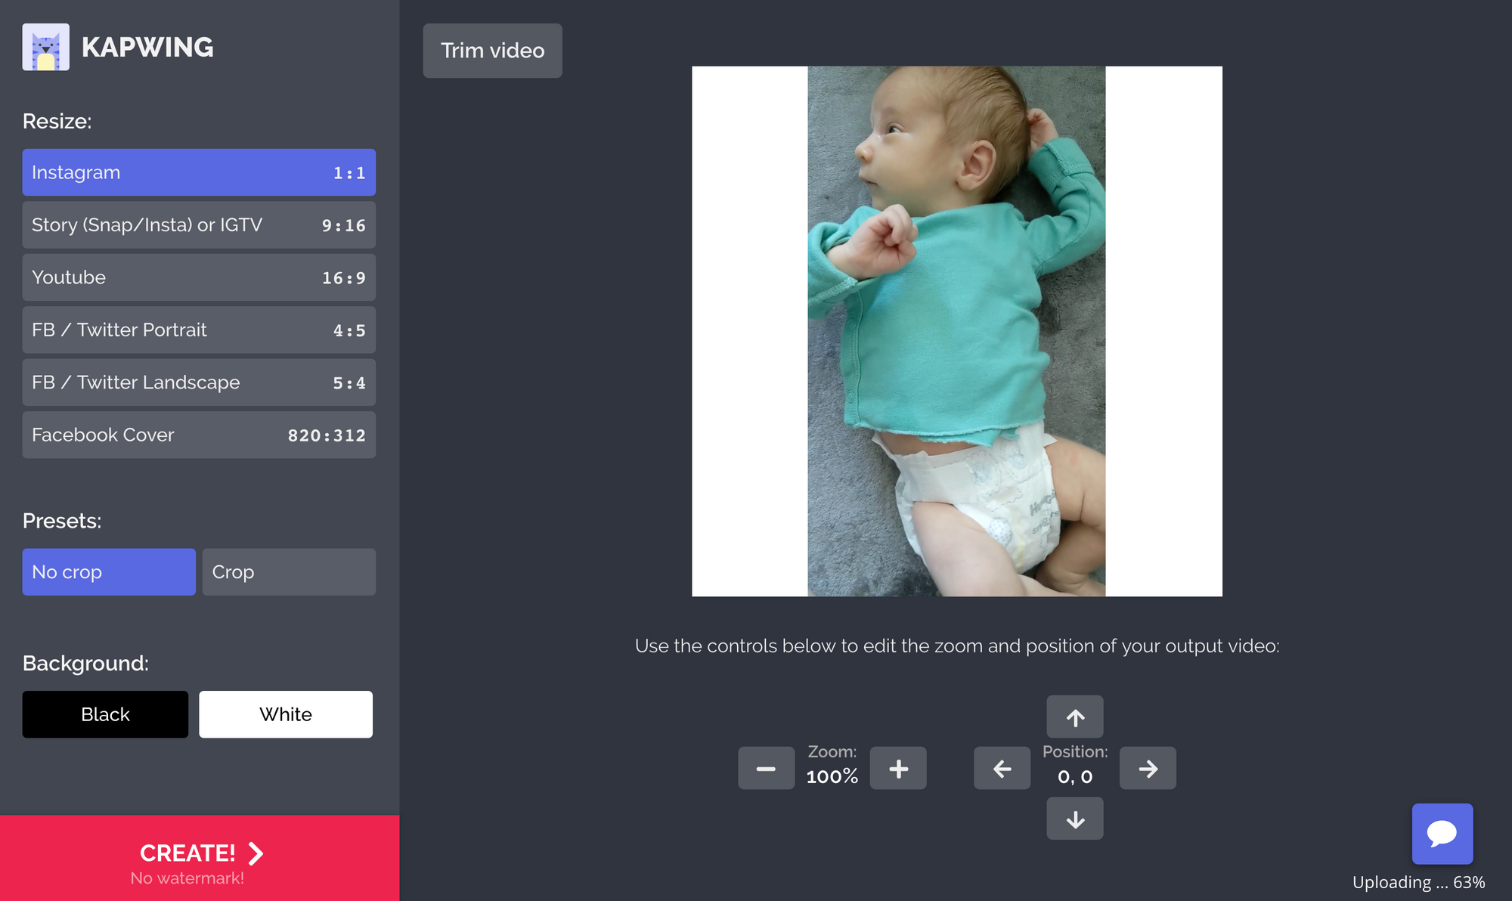The width and height of the screenshot is (1512, 901).
Task: Move position up with the up arrow
Action: (x=1074, y=717)
